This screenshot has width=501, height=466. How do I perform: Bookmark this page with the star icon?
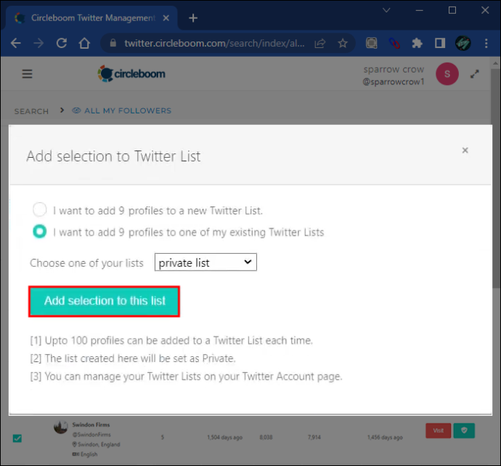343,43
